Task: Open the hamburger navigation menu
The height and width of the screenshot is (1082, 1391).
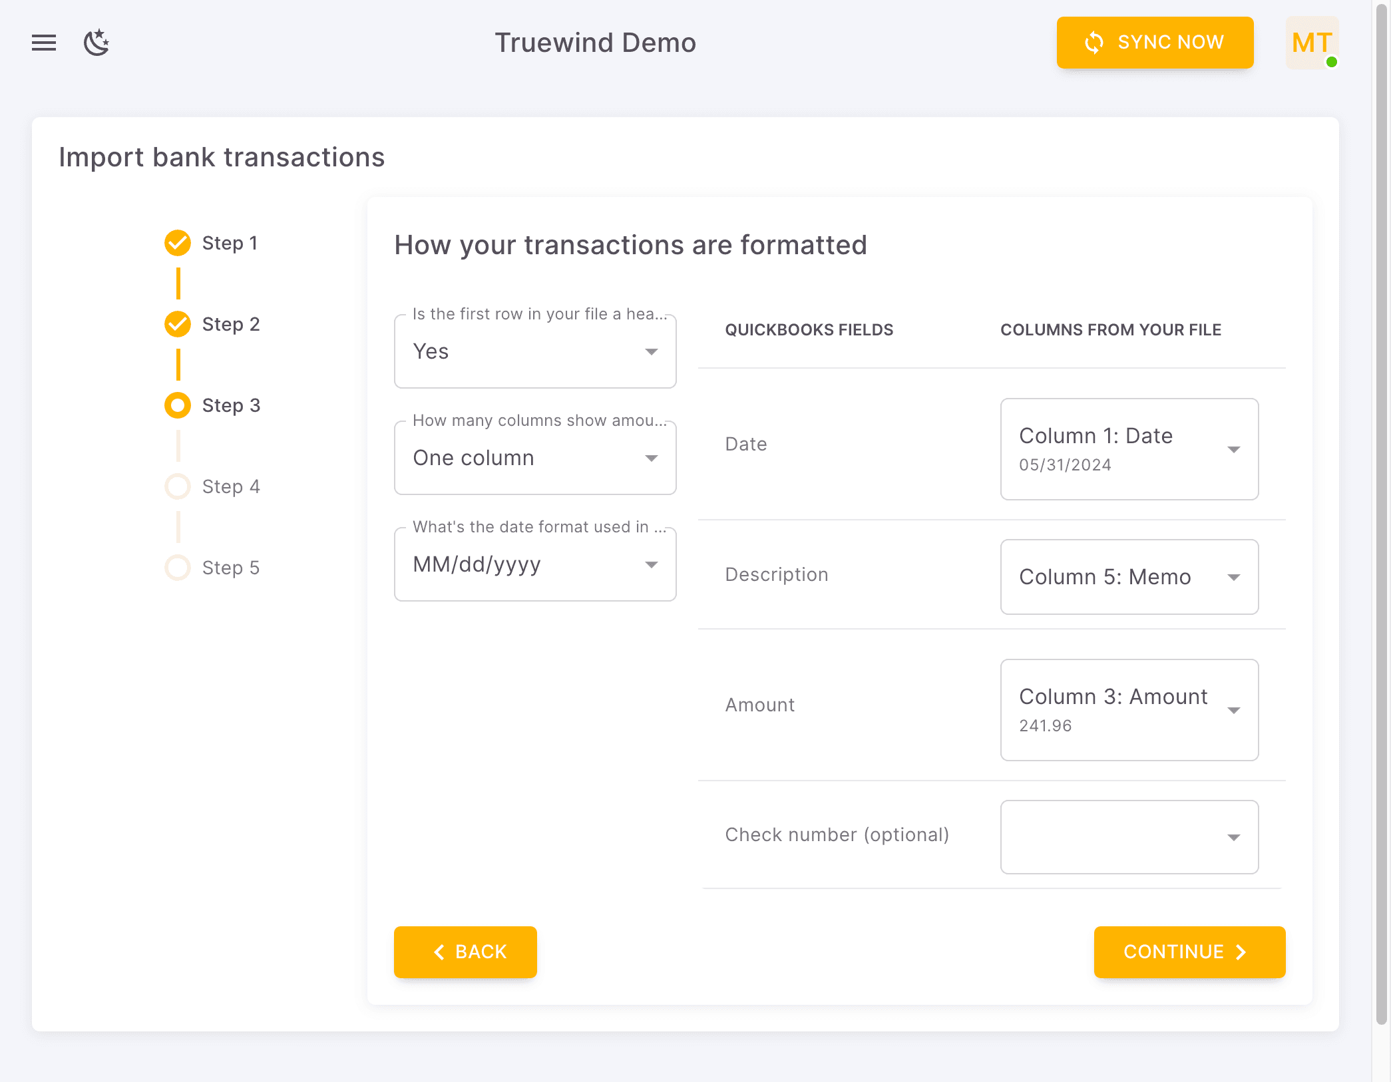Action: pos(44,43)
